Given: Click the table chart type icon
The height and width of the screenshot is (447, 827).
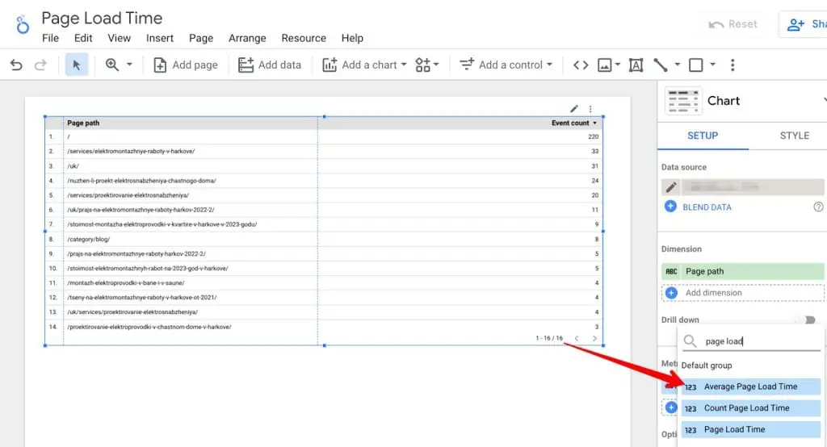Looking at the screenshot, I should click(x=683, y=101).
